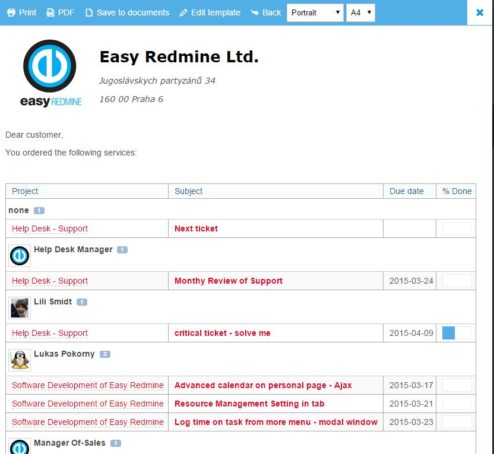Click the Back button label
Viewport: 494px width, 454px height.
[271, 12]
